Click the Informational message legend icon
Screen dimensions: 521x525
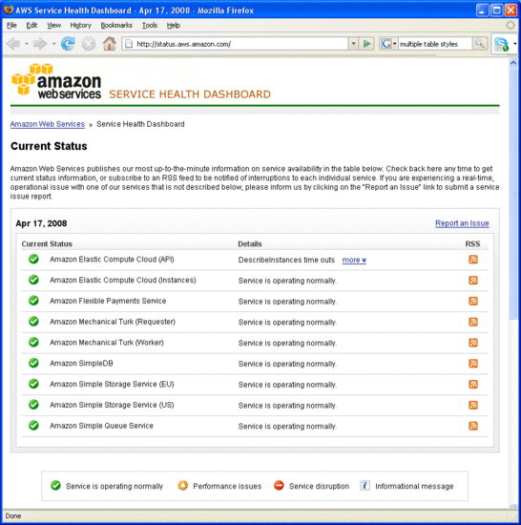coord(365,485)
